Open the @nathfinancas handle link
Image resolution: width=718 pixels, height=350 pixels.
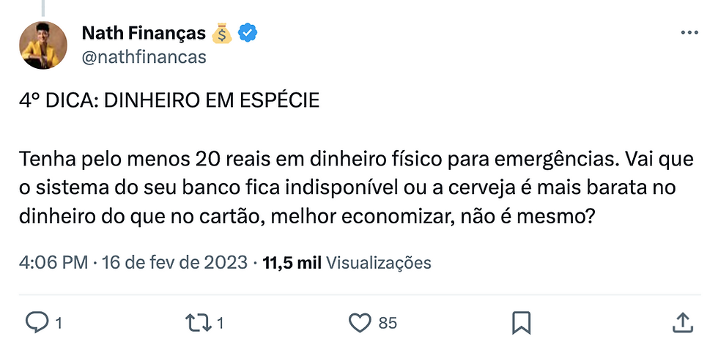pos(144,56)
